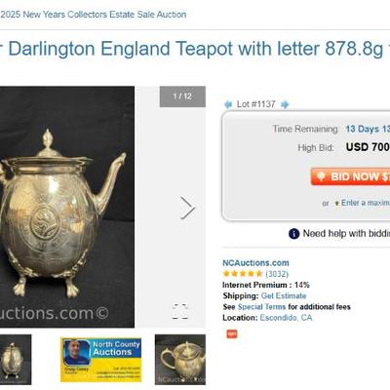Click the Escondido, CA location link
Image resolution: width=390 pixels, height=390 pixels.
[x=286, y=318]
